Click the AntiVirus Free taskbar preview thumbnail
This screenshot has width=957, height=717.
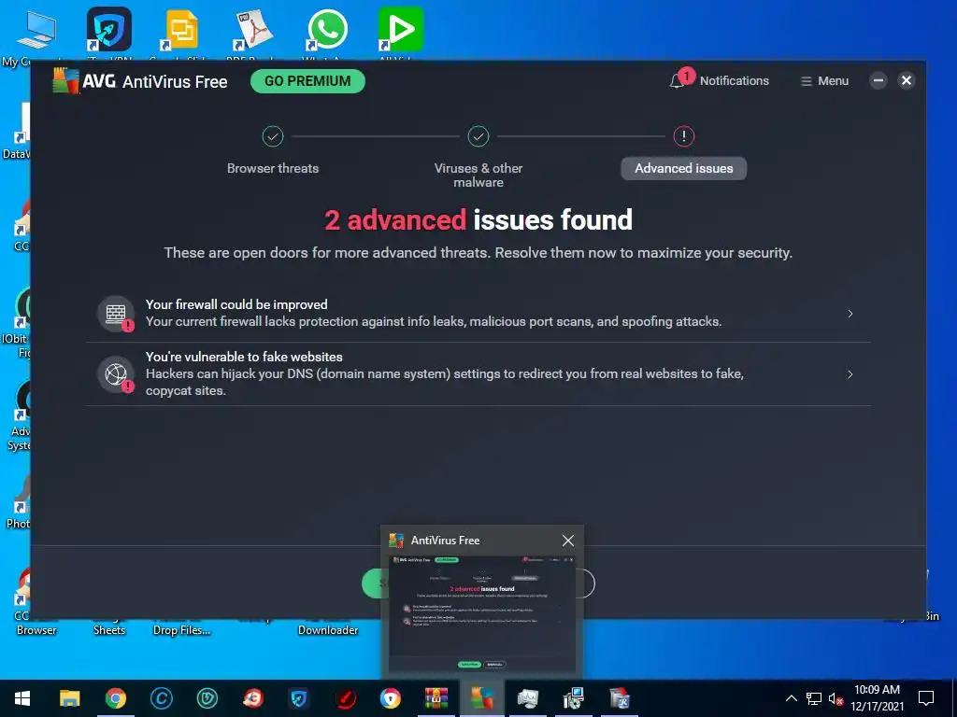click(482, 612)
